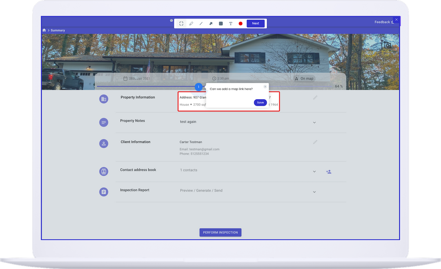Expand the Inspection Report section
This screenshot has height=269, width=441.
pos(314,191)
